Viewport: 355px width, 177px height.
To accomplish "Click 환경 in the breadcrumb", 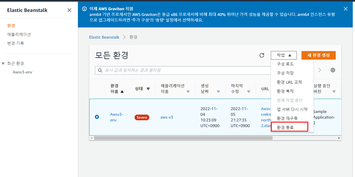I will [x=133, y=37].
